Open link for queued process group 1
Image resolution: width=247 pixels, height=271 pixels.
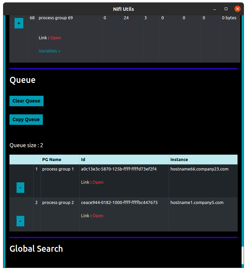click(x=98, y=182)
